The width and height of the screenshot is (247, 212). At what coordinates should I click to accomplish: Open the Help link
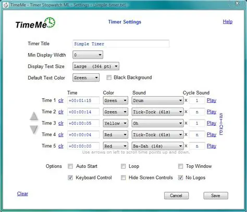point(228,22)
